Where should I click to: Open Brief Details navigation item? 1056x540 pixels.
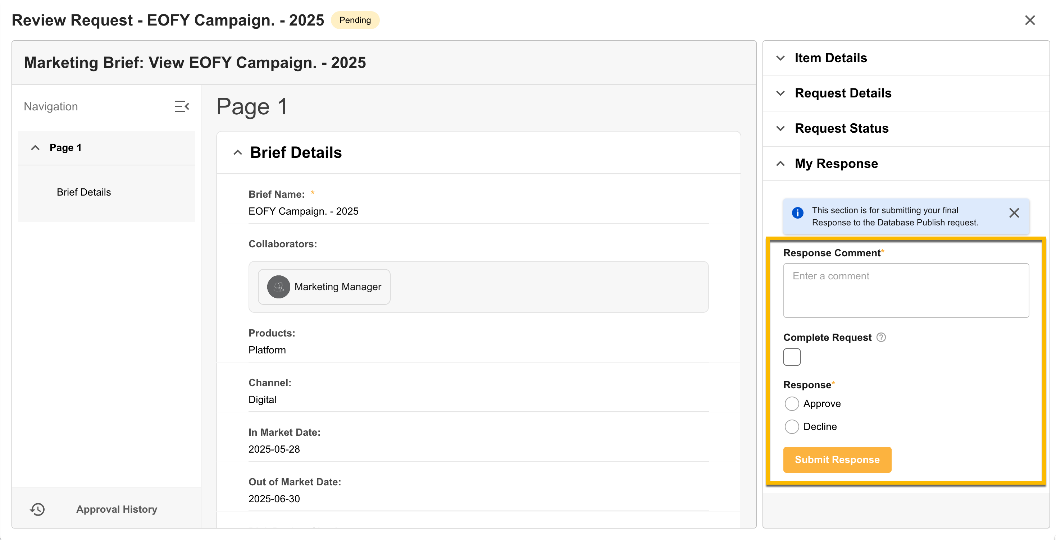click(84, 192)
